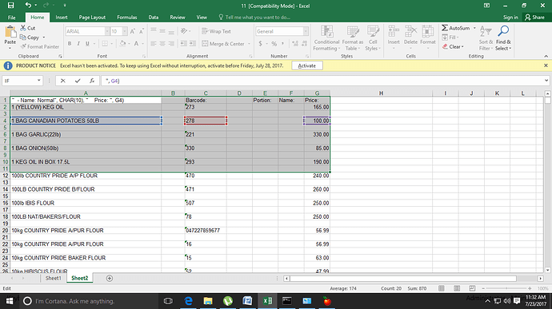Image resolution: width=552 pixels, height=309 pixels.
Task: Click the Share button
Action: [x=534, y=18]
